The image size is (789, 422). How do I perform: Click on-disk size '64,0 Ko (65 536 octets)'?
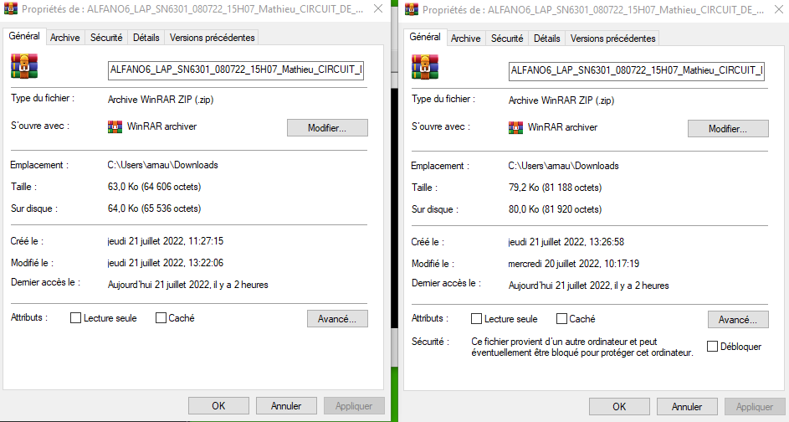point(154,208)
